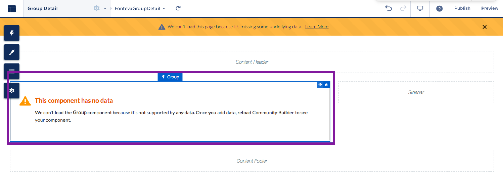Viewport: 503px width, 177px height.
Task: Select the Content Header region
Action: [x=252, y=62]
